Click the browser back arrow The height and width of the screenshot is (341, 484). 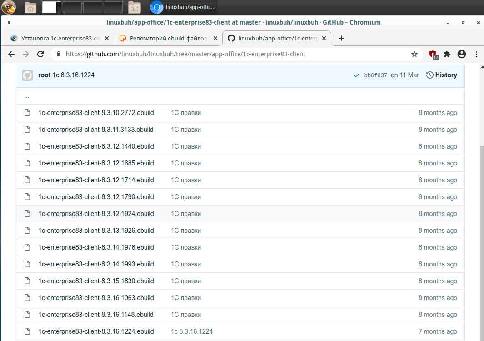(x=12, y=54)
